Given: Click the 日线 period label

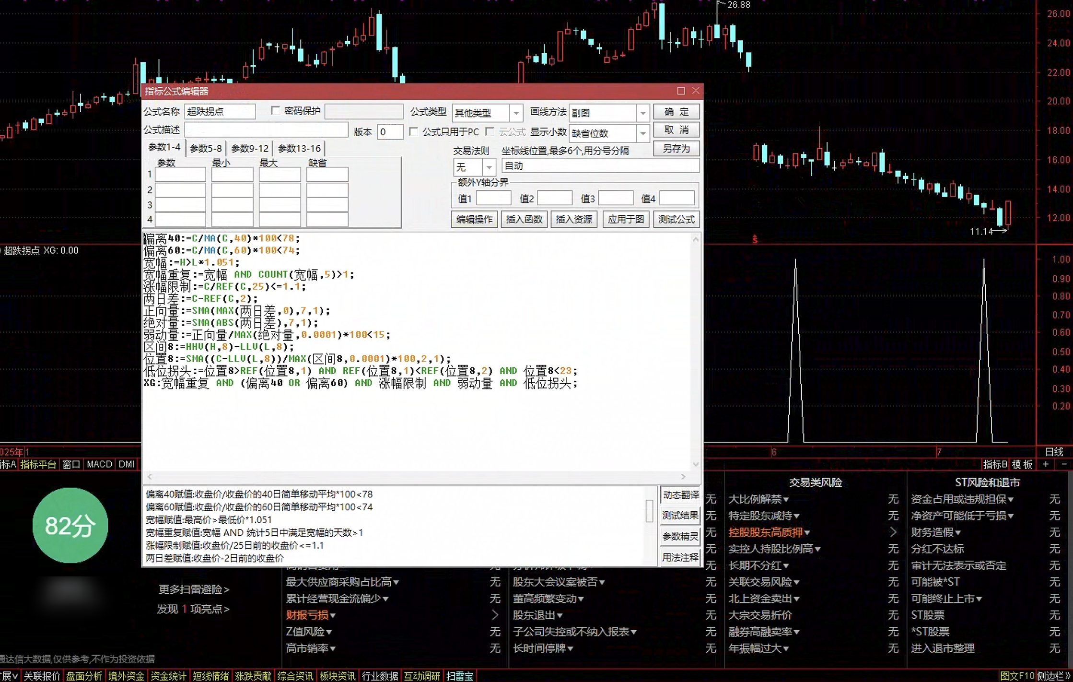Looking at the screenshot, I should (1054, 452).
